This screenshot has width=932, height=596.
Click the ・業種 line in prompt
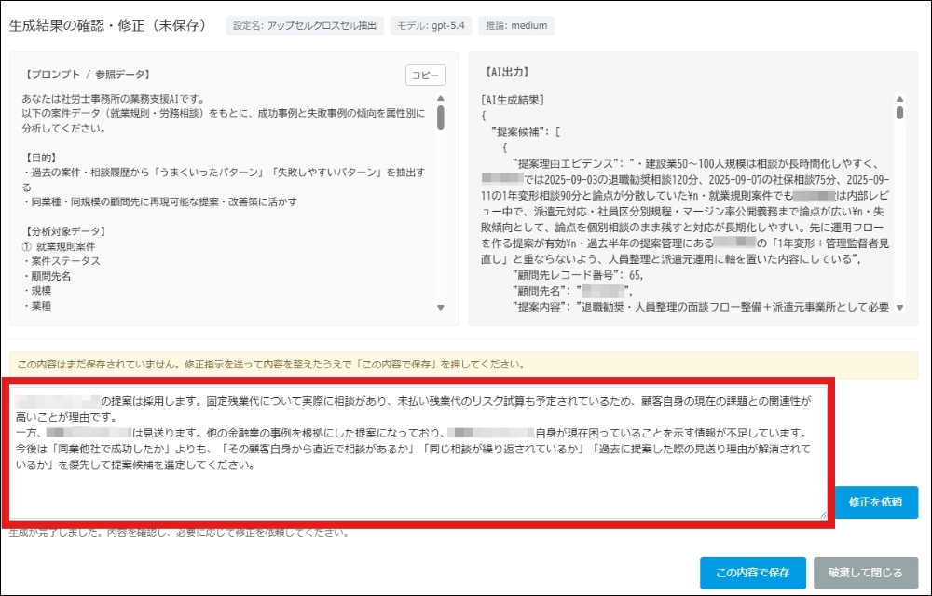point(36,306)
